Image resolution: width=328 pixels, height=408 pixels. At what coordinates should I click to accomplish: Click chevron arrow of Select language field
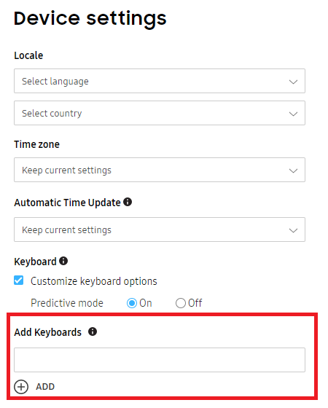tap(293, 82)
